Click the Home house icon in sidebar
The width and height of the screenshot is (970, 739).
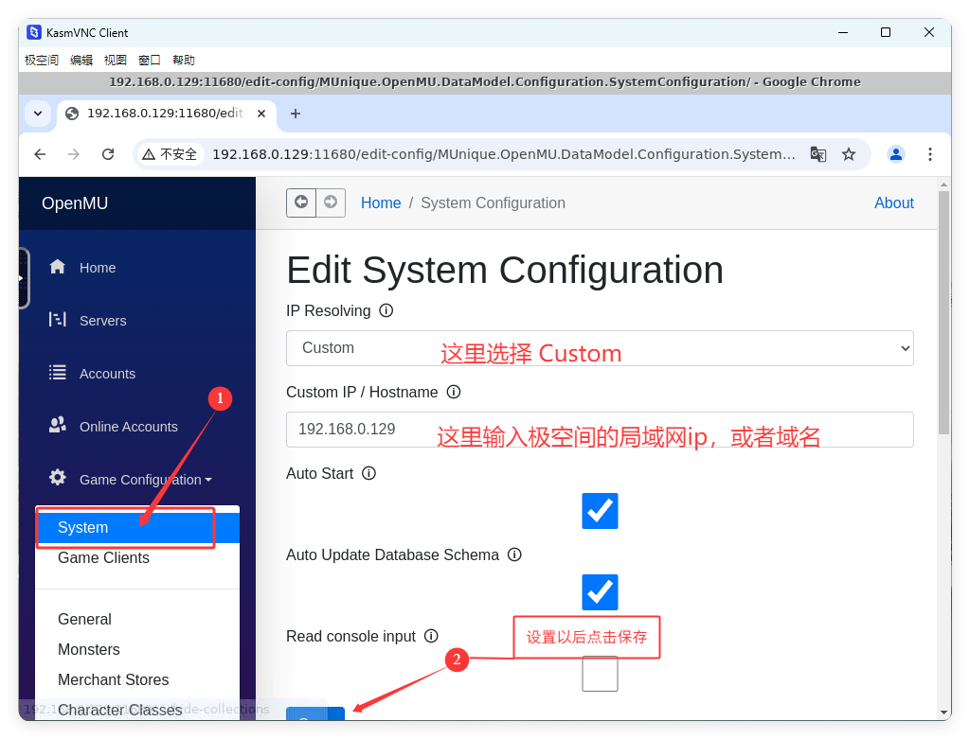click(58, 266)
